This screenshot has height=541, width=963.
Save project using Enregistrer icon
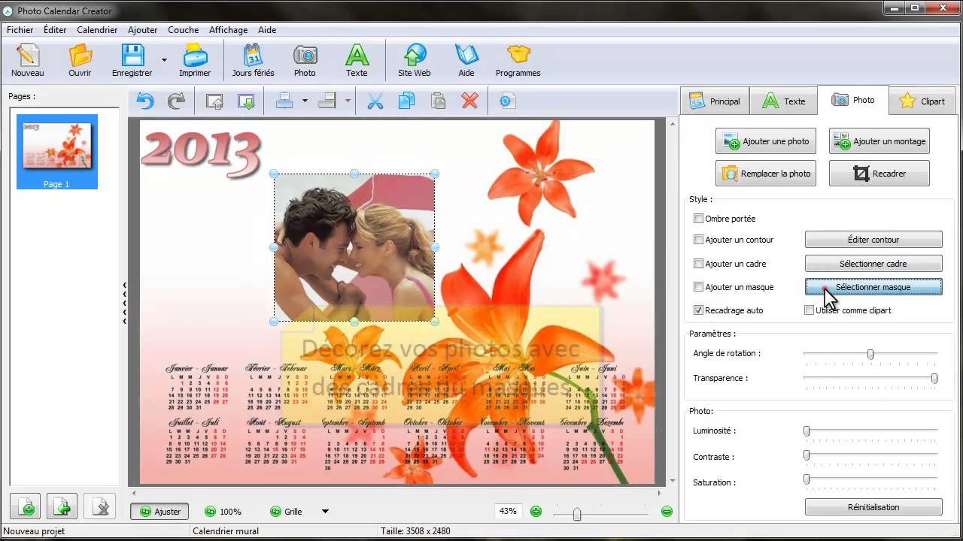132,60
